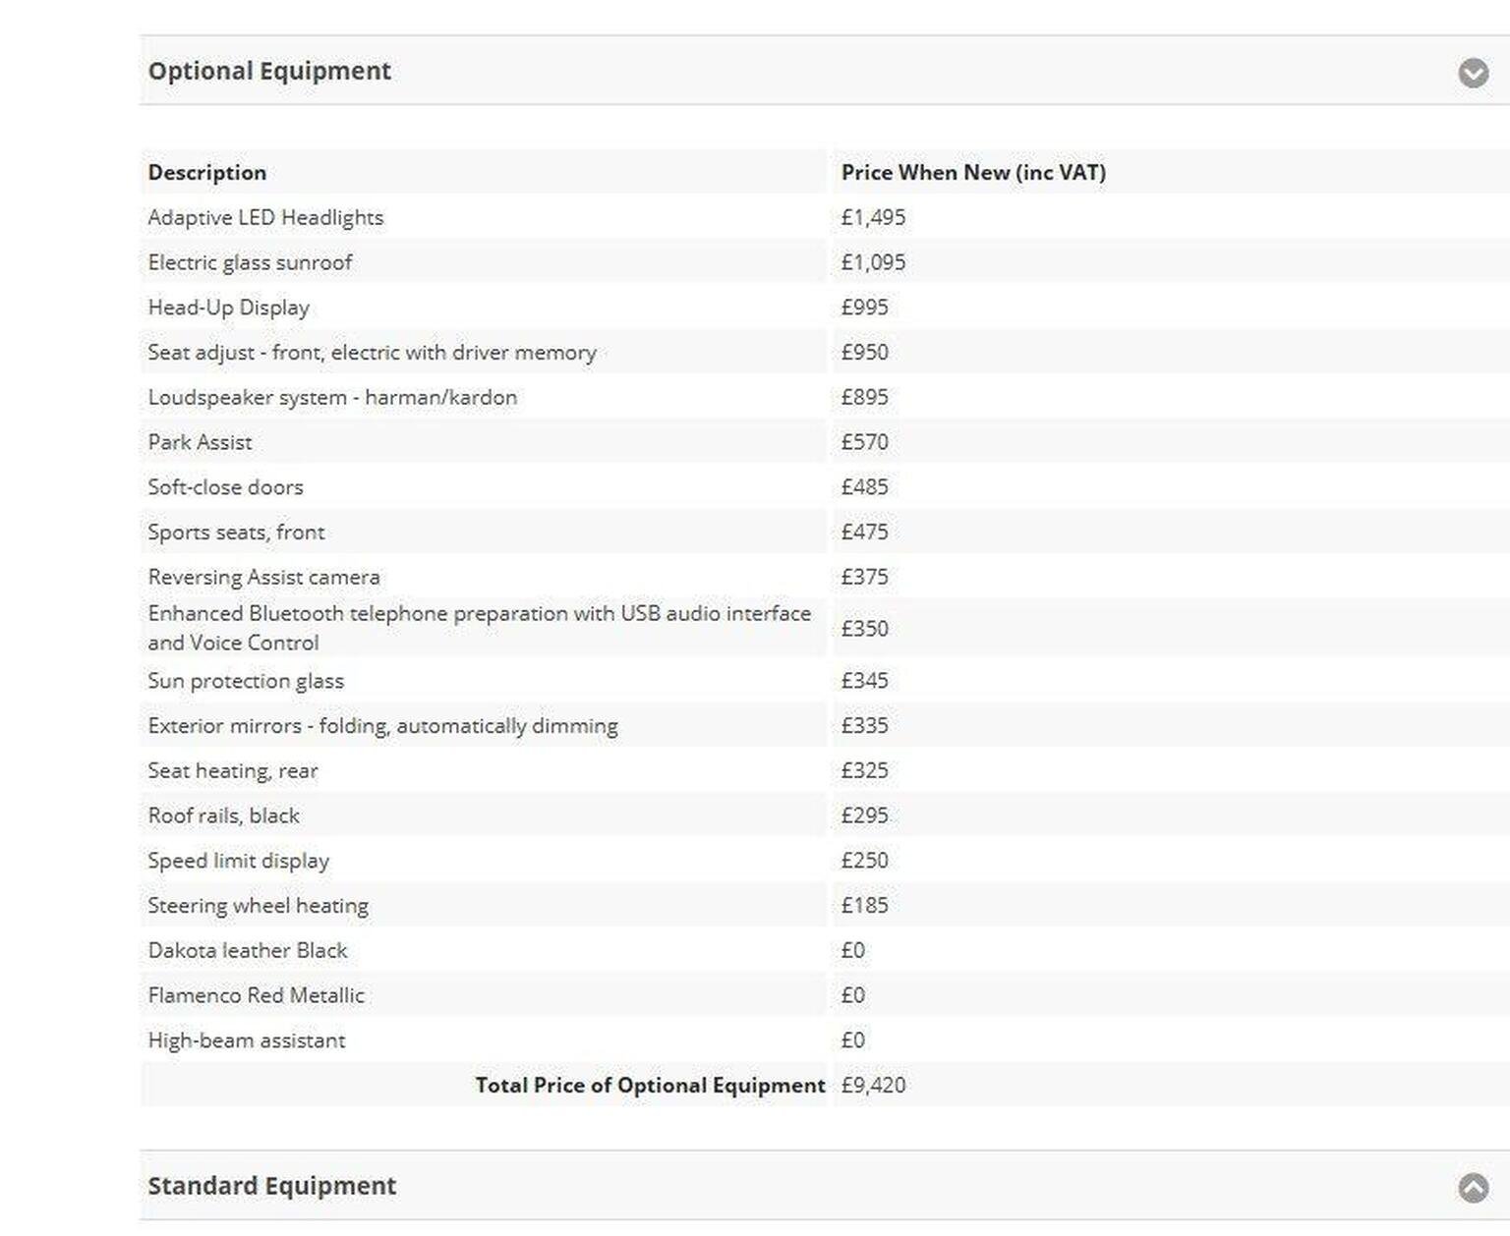Screen dimensions: 1510x1236
Task: Select the Flamenco Red Metallic entry
Action: click(x=256, y=995)
